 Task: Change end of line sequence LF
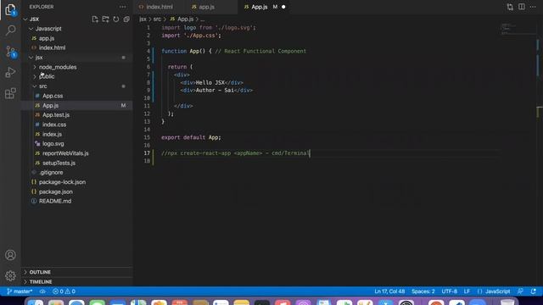(x=467, y=291)
